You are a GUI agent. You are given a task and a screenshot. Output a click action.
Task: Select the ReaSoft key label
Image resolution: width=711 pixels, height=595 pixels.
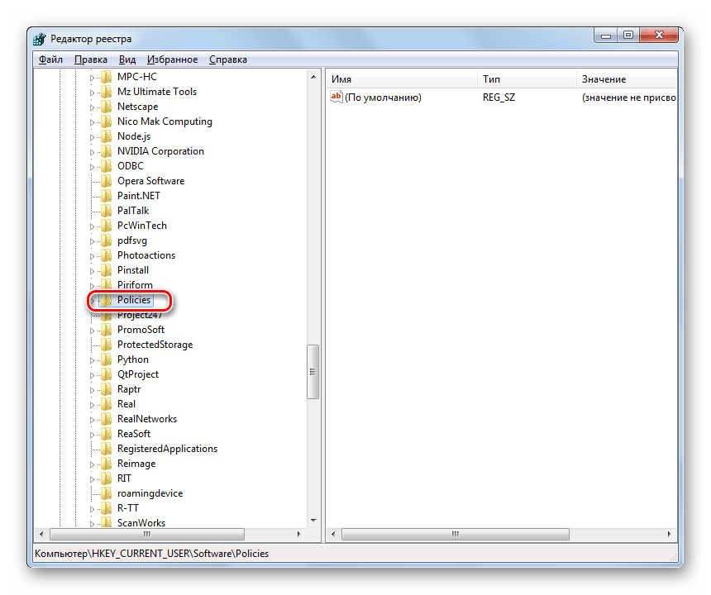point(134,434)
